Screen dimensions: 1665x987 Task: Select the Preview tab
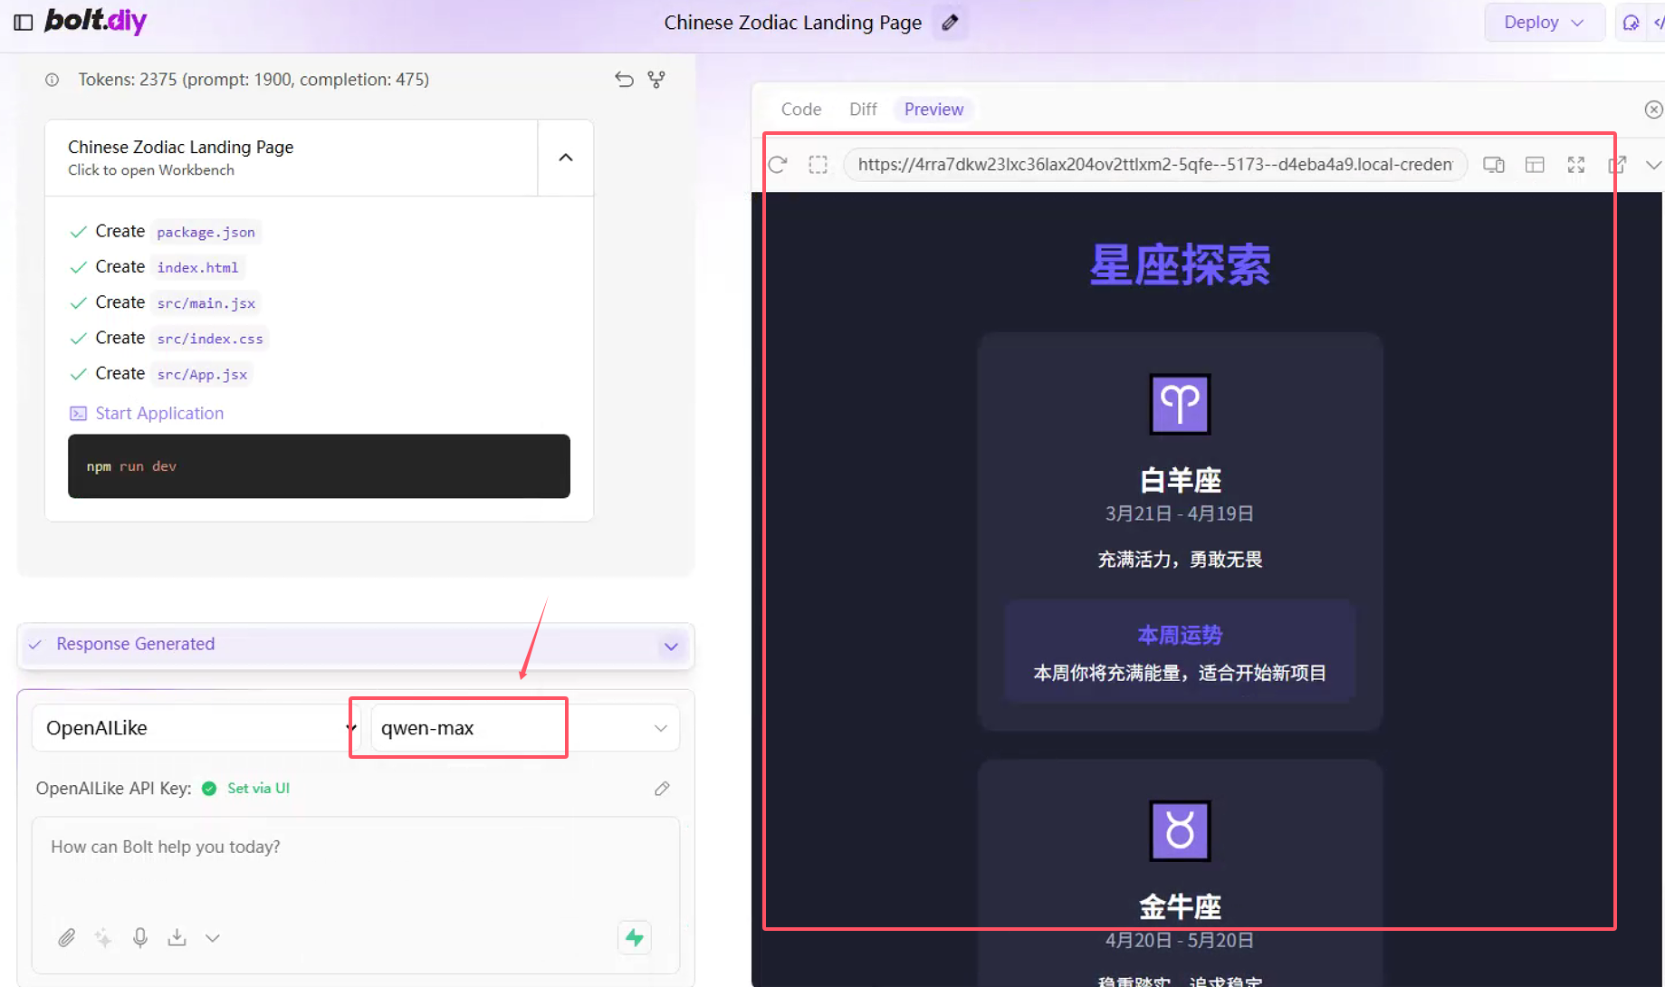point(933,110)
